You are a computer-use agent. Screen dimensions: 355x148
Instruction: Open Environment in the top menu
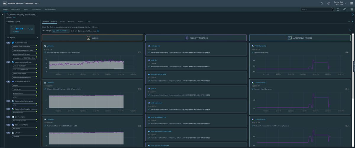36,9
